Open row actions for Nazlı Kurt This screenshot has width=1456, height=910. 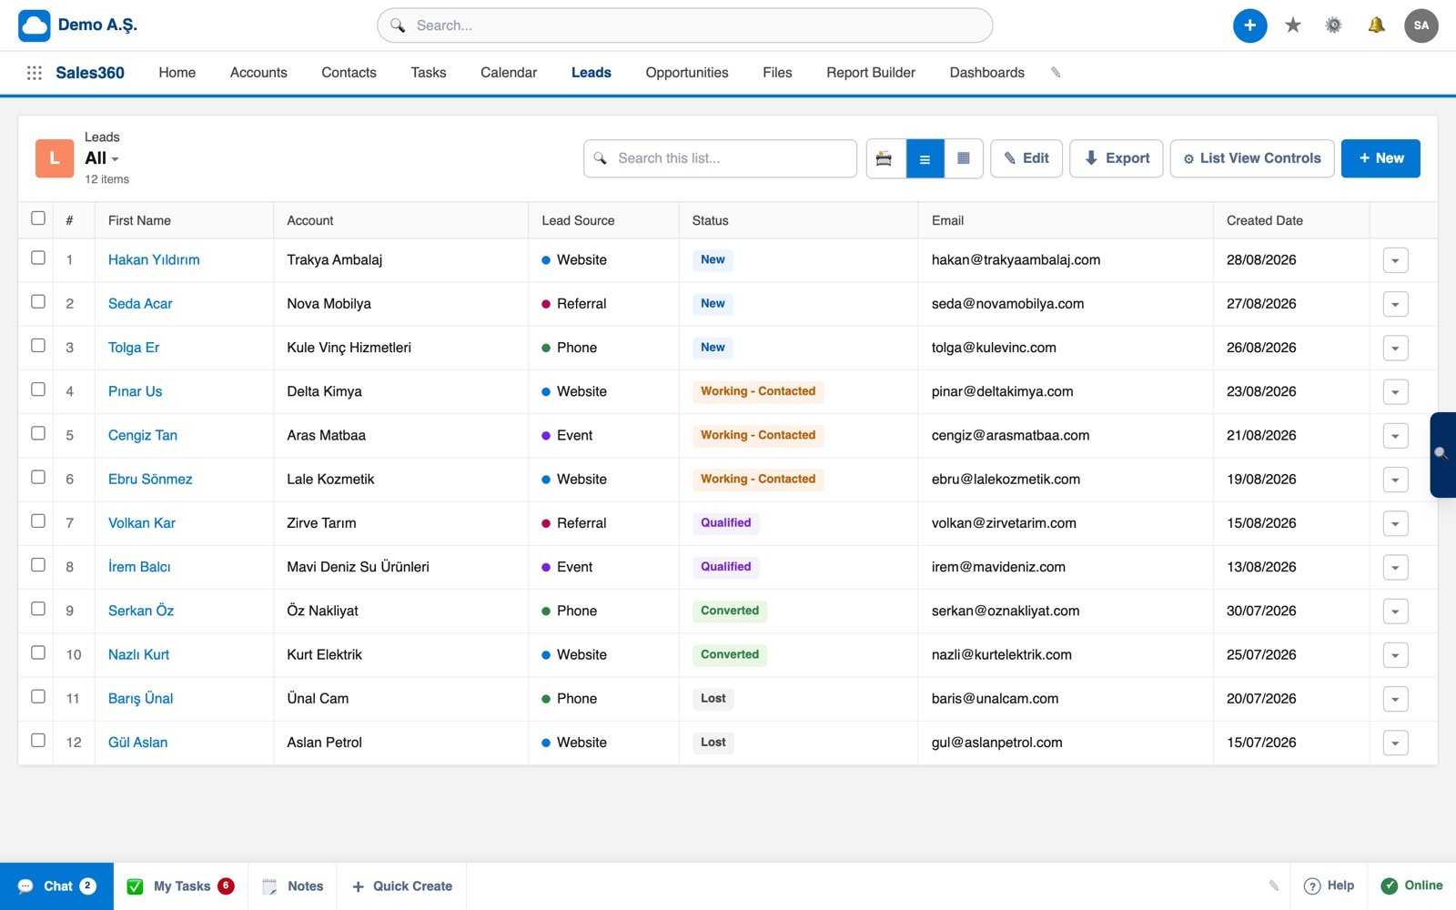pyautogui.click(x=1395, y=655)
